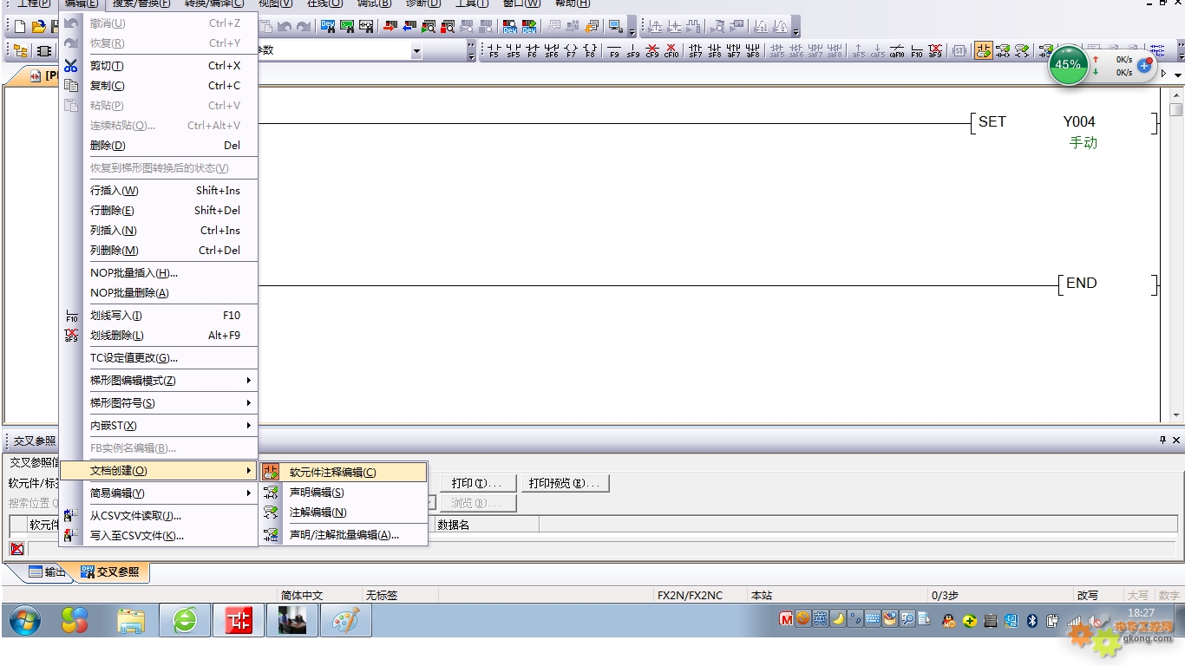Click the scissors cut icon in menu
Screen dimensions: 1185x666
pyautogui.click(x=71, y=66)
